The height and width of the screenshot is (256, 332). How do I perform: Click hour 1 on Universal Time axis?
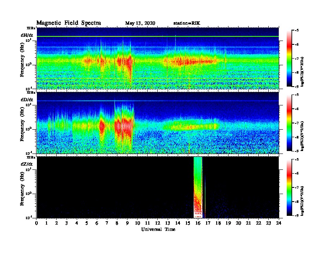pyautogui.click(x=47, y=223)
